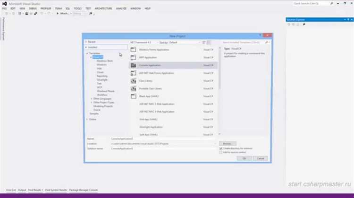Select the WPF Application template icon
This screenshot has height=198, width=354.
(134, 57)
